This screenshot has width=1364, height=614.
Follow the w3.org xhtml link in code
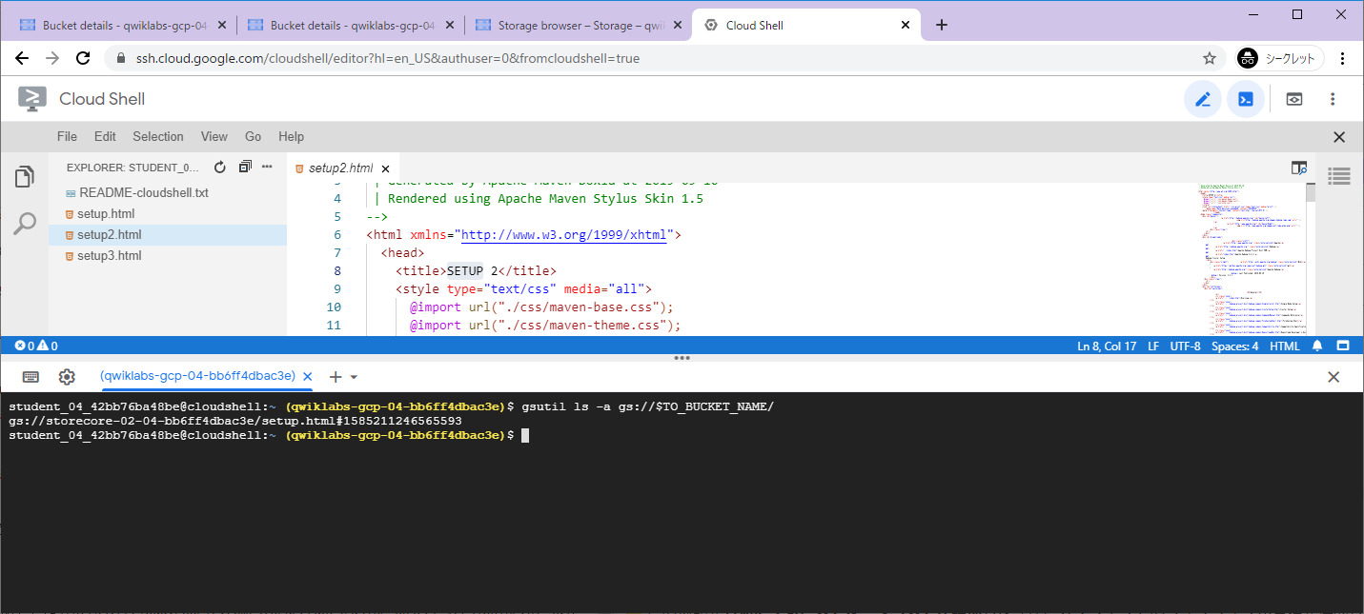(563, 234)
